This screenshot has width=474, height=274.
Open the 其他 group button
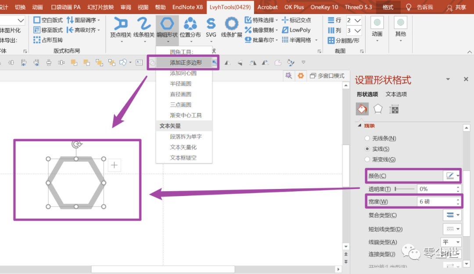tap(401, 29)
